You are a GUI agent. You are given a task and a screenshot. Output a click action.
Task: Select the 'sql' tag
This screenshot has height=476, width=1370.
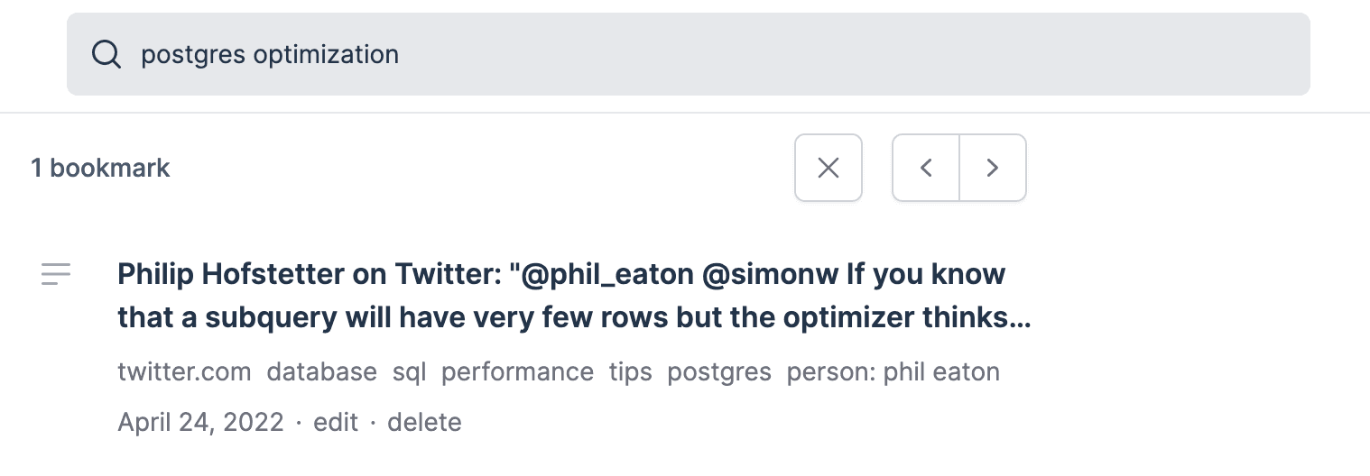[x=409, y=372]
